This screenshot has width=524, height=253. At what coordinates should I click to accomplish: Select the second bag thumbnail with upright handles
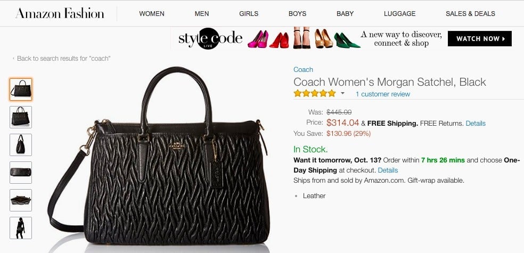21,117
